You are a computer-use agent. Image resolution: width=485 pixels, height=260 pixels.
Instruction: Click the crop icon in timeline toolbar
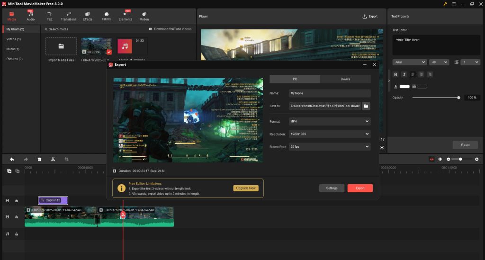click(66, 159)
